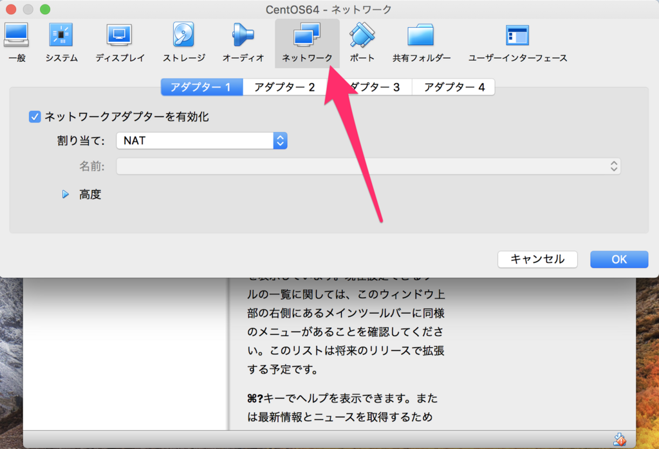Open the disabled 名前 combo box

368,166
